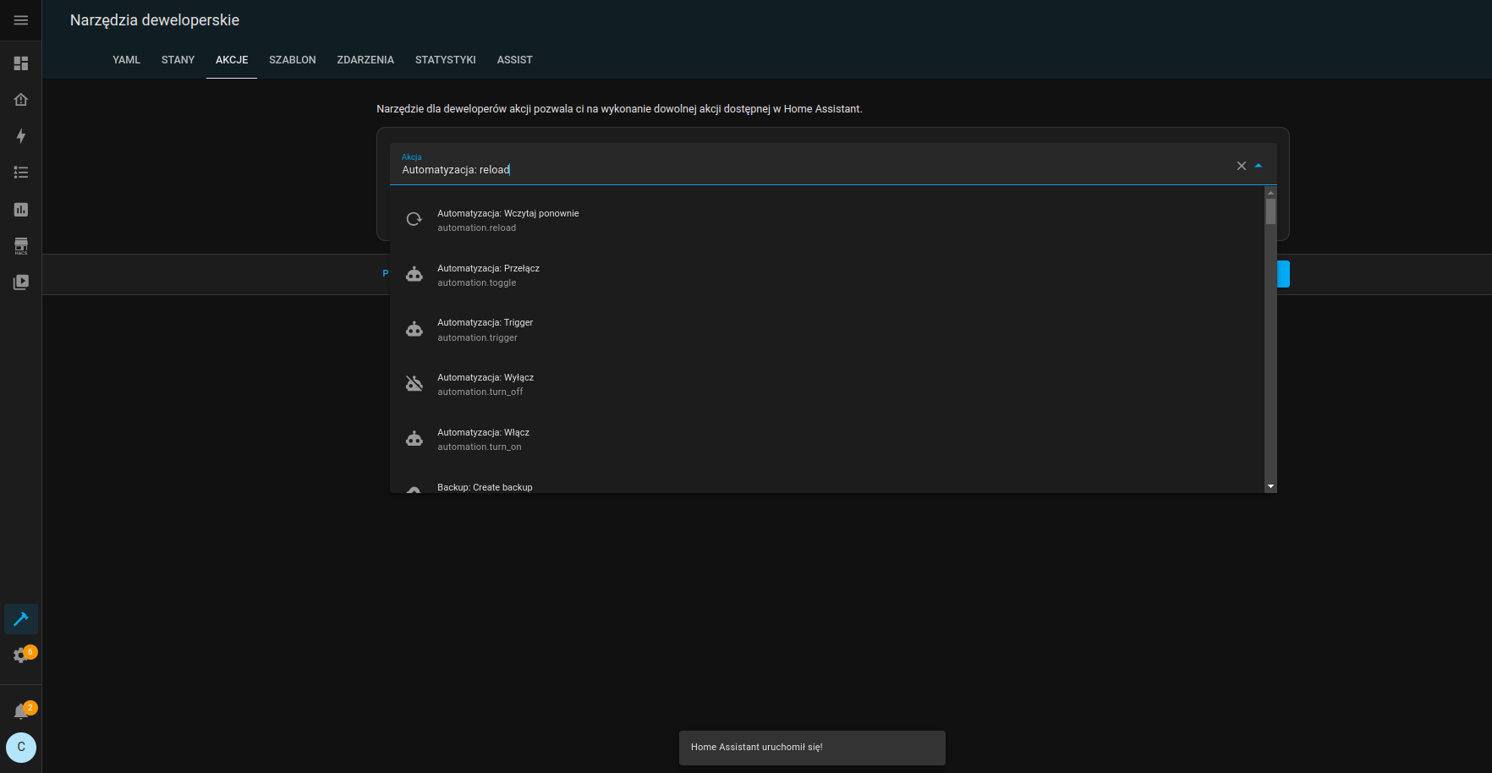Select the AKCJE tab
The height and width of the screenshot is (773, 1492).
pyautogui.click(x=232, y=60)
